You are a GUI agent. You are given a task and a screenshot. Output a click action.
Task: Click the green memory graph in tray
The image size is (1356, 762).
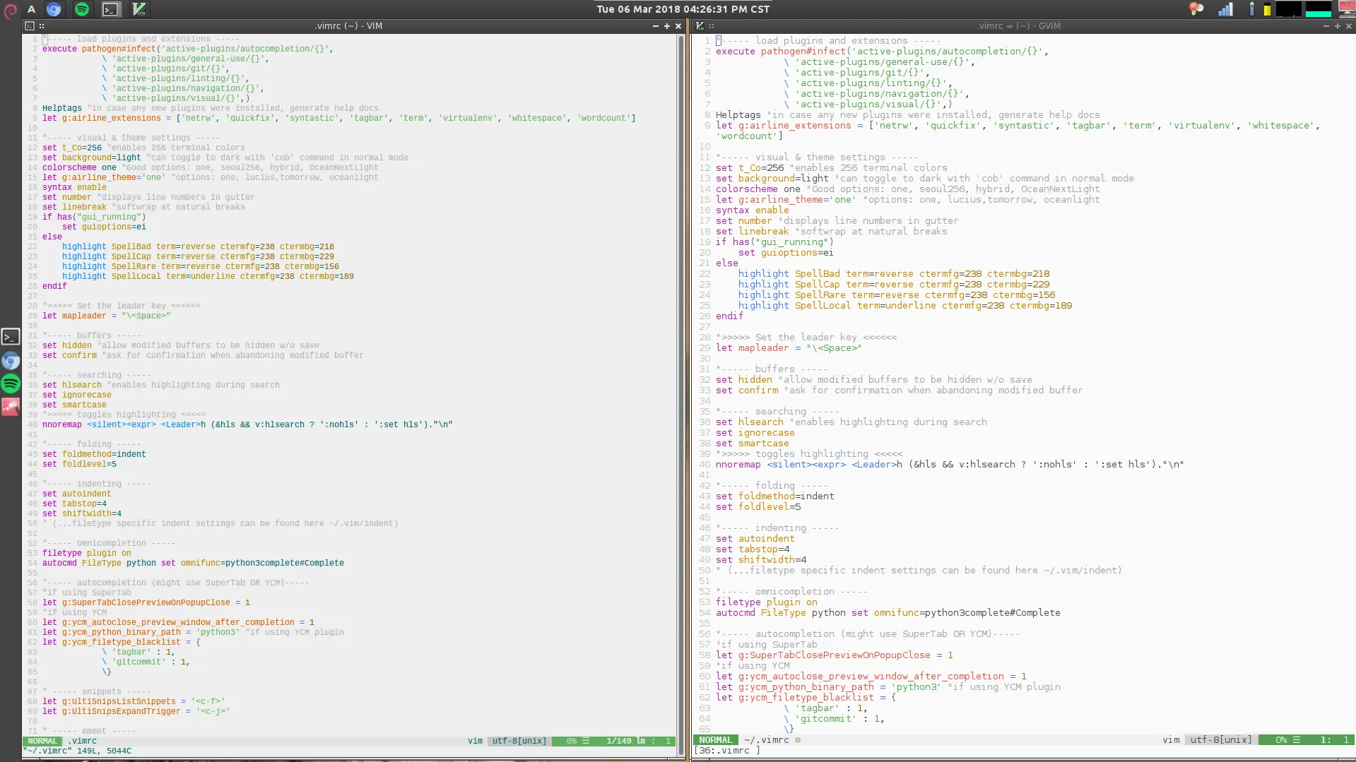[1318, 9]
